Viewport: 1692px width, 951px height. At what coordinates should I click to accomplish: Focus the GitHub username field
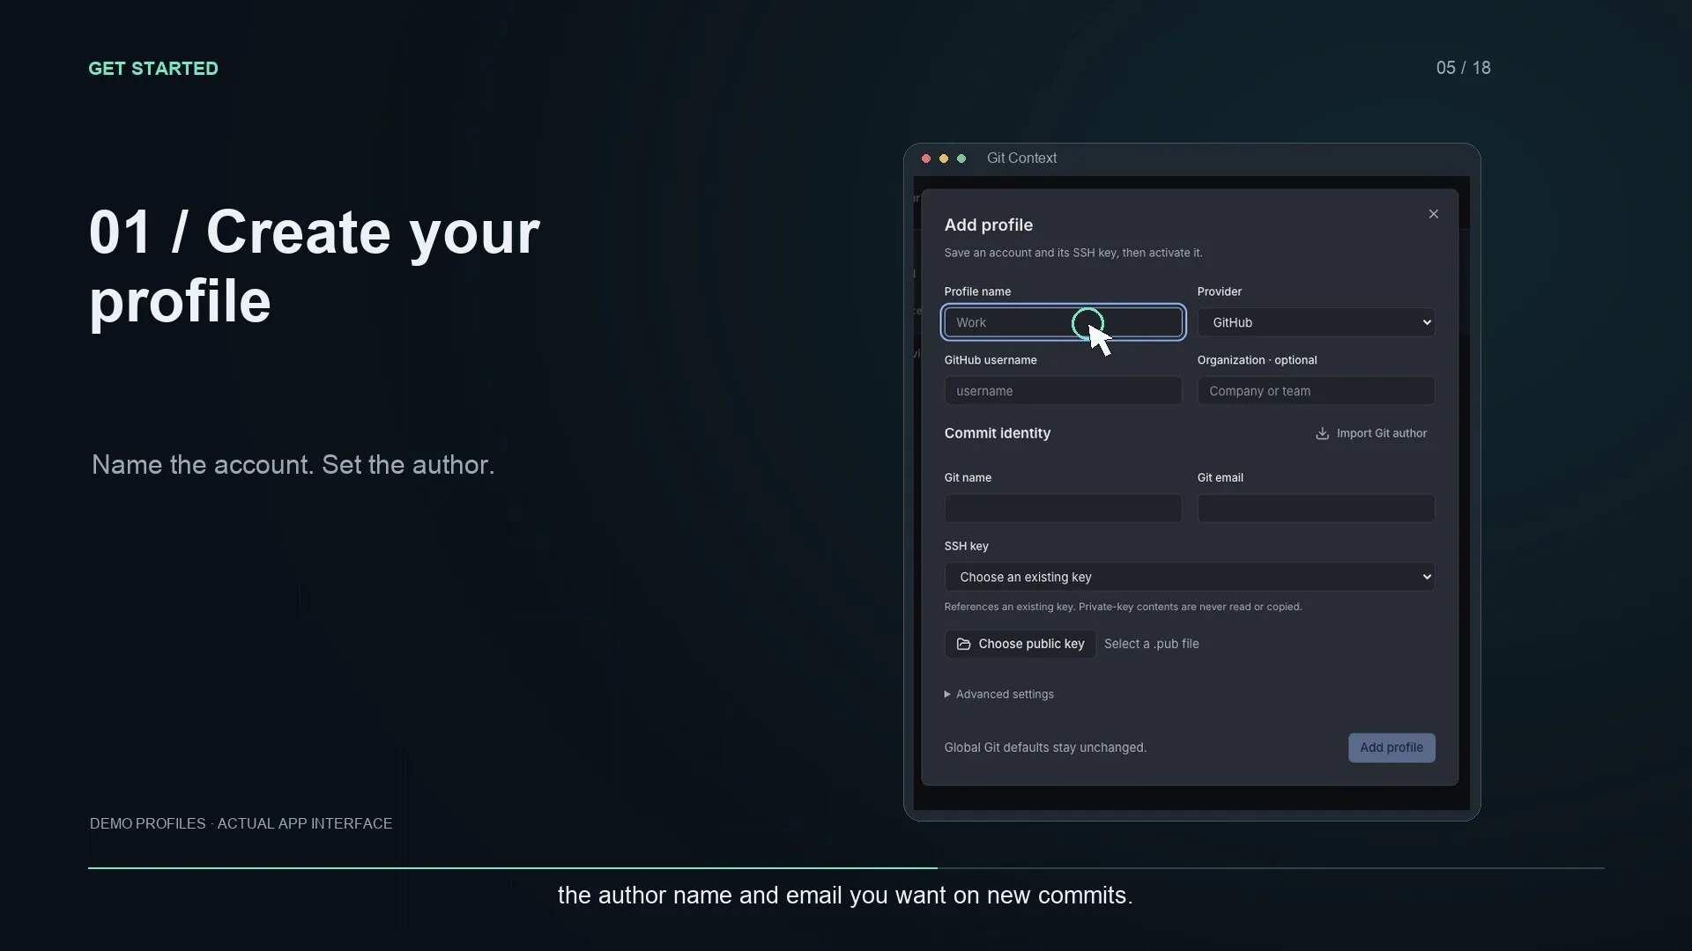1063,391
